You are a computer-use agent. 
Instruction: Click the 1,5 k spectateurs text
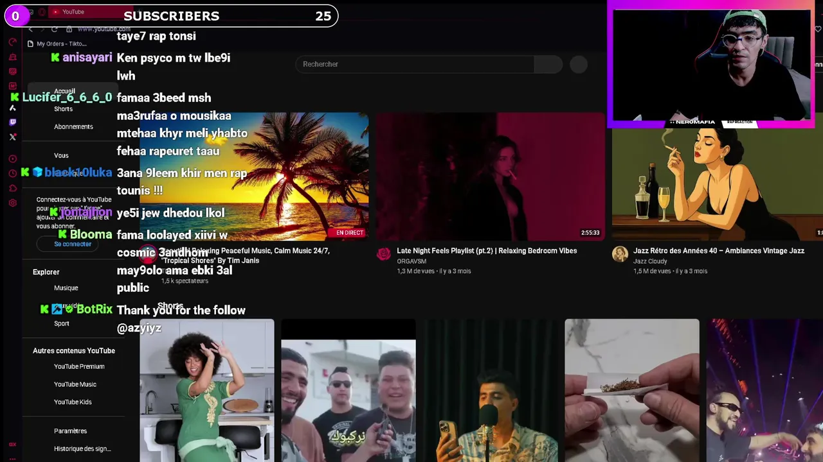185,281
